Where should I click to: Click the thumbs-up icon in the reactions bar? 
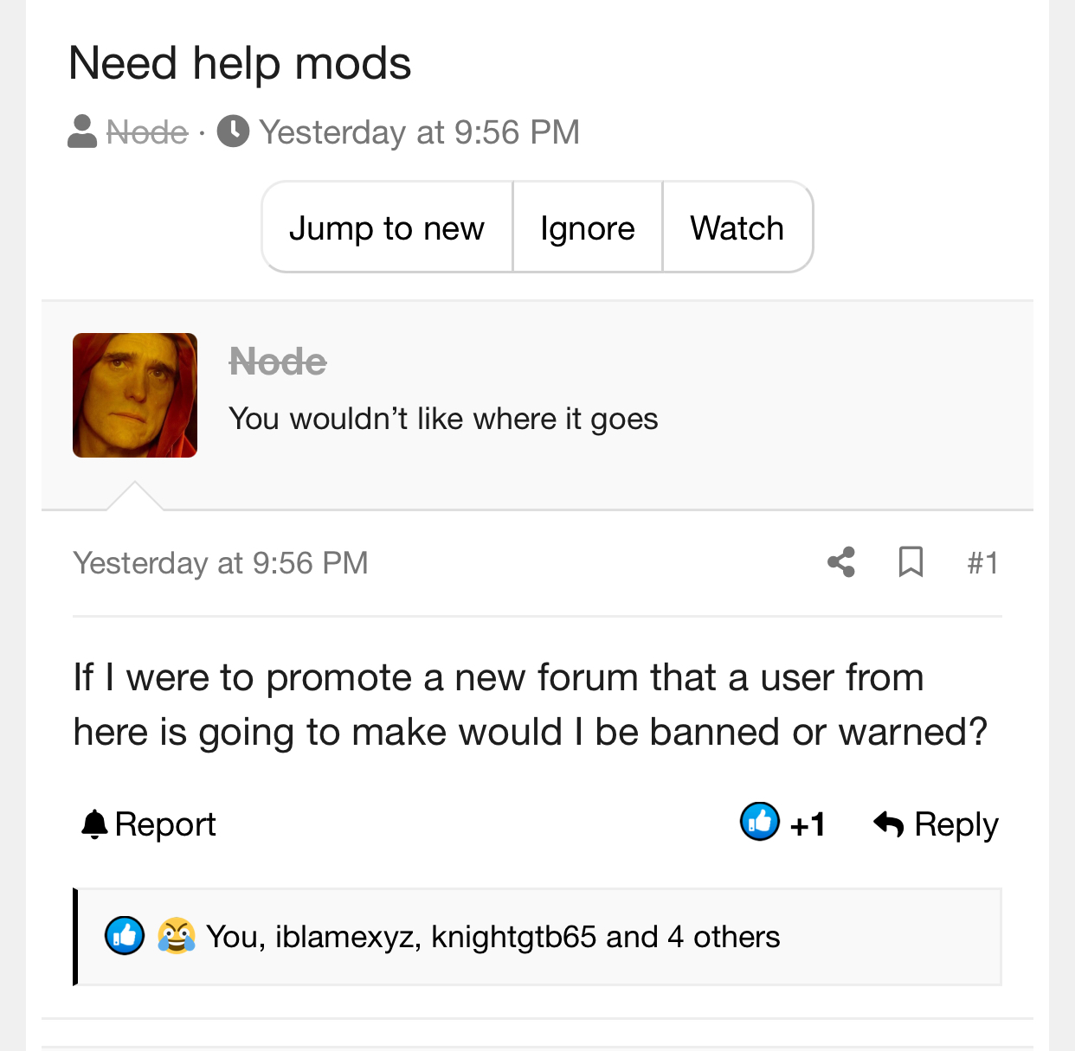(x=125, y=936)
